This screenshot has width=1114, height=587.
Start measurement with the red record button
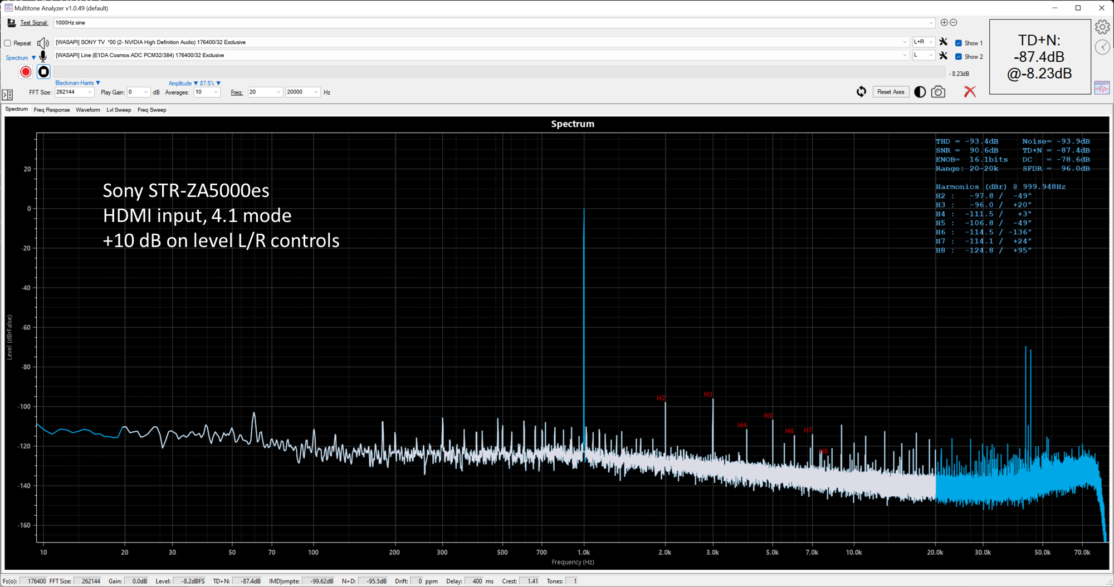[x=26, y=72]
